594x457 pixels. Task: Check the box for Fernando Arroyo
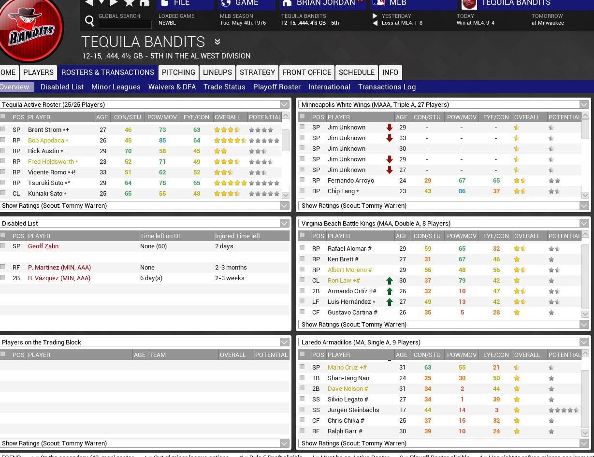302,180
